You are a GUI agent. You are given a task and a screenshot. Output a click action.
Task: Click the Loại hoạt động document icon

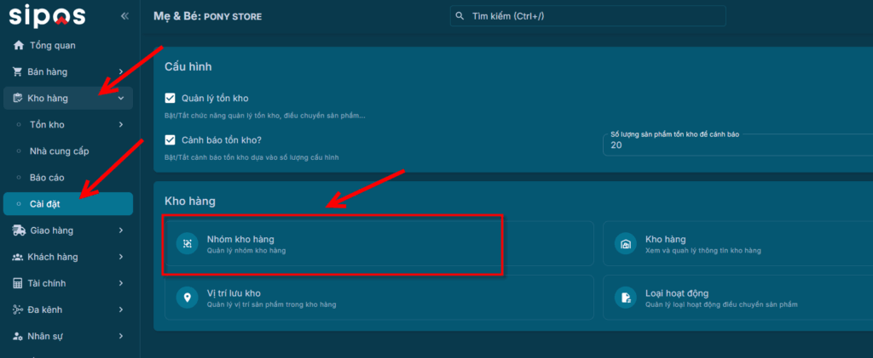pos(625,298)
